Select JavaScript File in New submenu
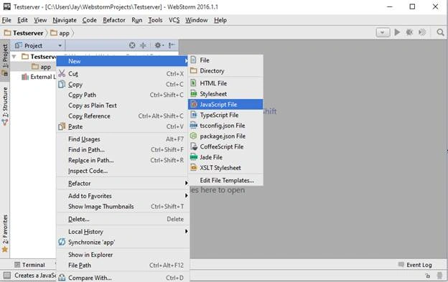Screen dimensions: 448x282 pyautogui.click(x=225, y=105)
